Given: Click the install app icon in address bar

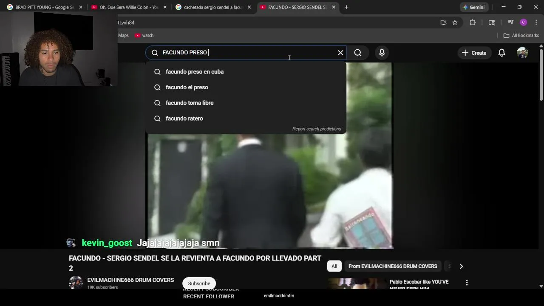Looking at the screenshot, I should [x=443, y=23].
